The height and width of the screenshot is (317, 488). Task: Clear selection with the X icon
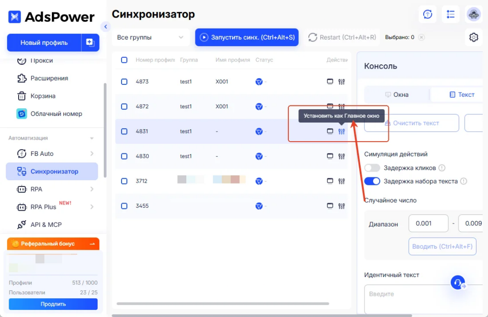click(421, 37)
